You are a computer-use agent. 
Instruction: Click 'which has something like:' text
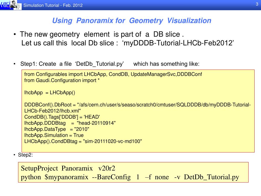(166, 64)
